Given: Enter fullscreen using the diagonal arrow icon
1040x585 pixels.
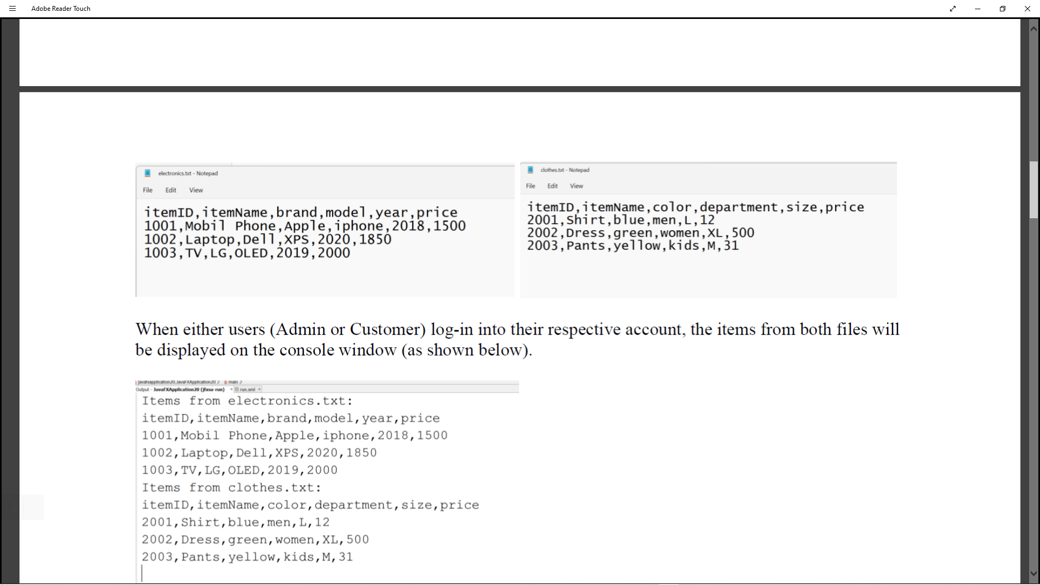Looking at the screenshot, I should pyautogui.click(x=952, y=9).
